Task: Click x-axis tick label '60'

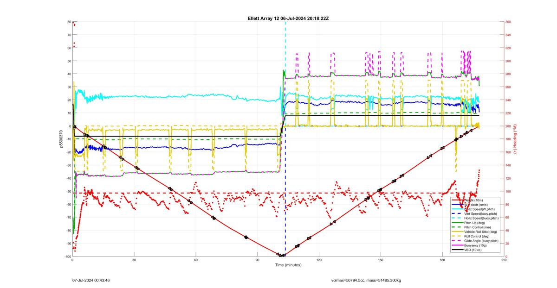Action: tap(196, 260)
